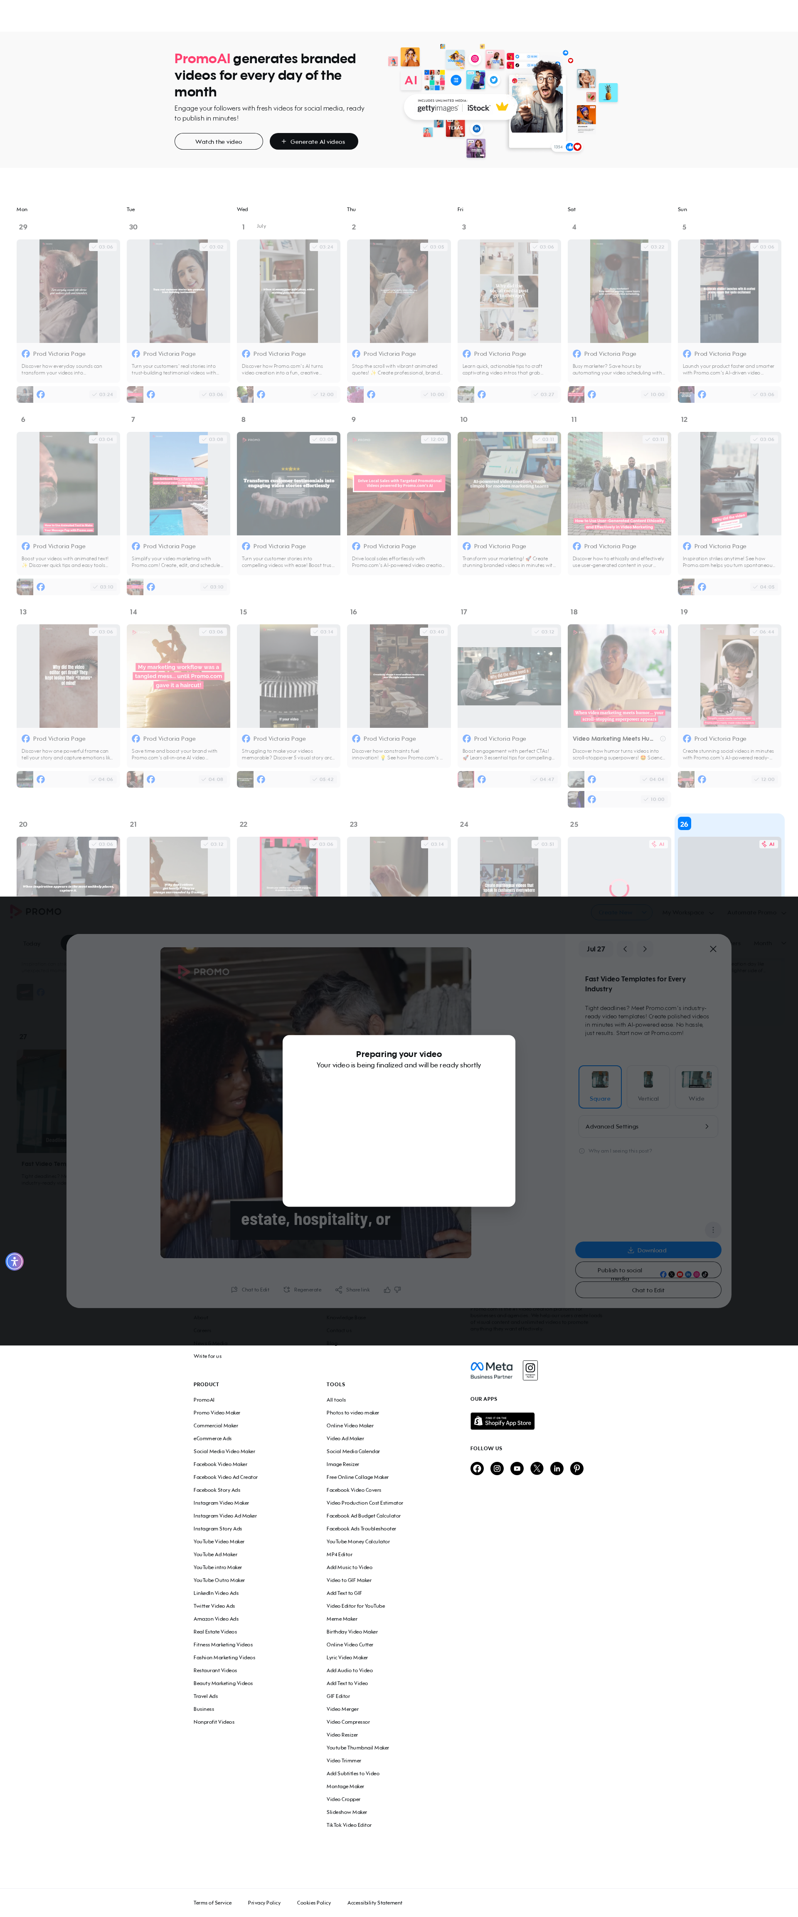
Task: Click the Download button
Action: [648, 1250]
